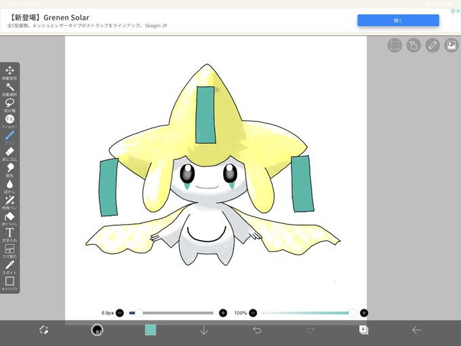
Task: Increase opacity with plus button
Action: [x=364, y=313]
